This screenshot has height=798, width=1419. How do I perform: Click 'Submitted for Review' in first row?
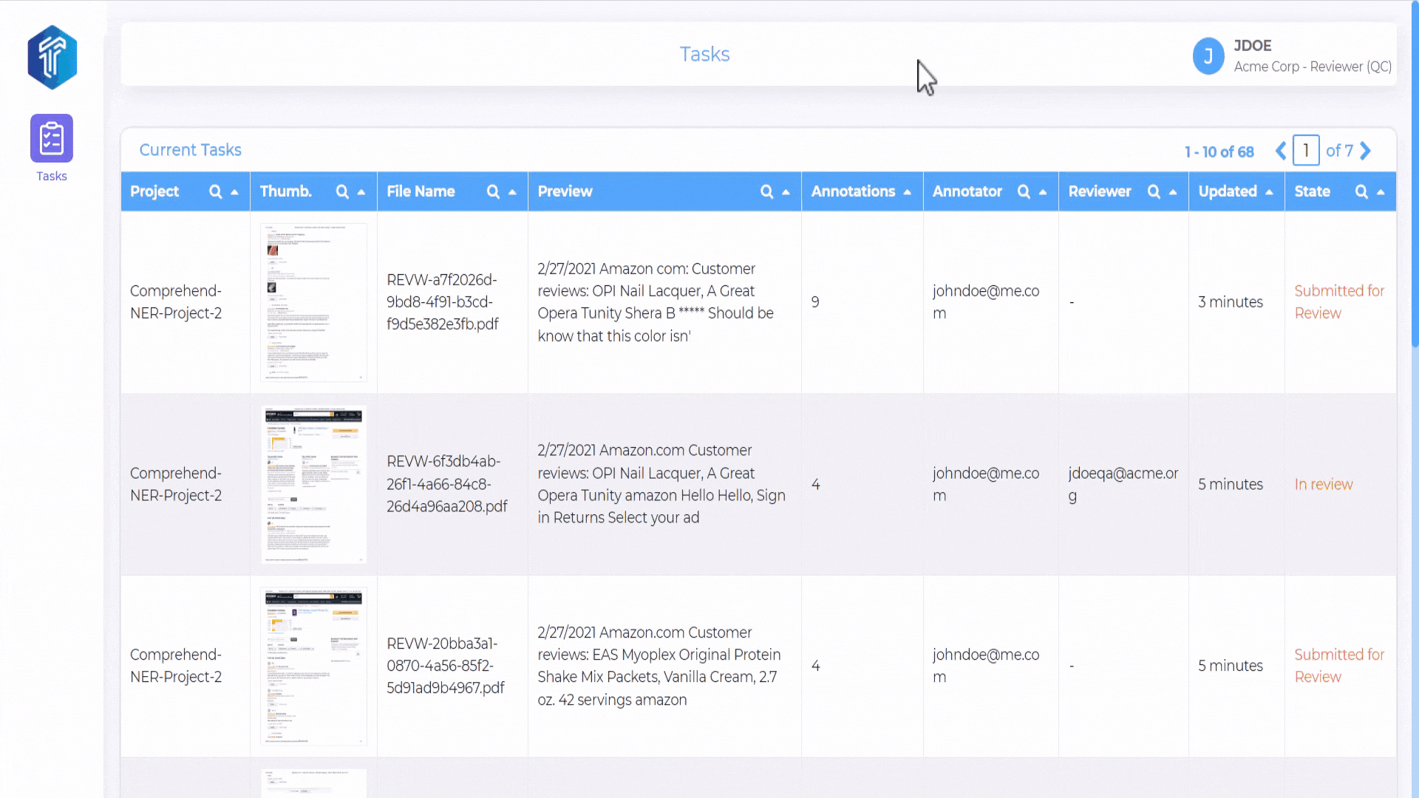pos(1339,302)
